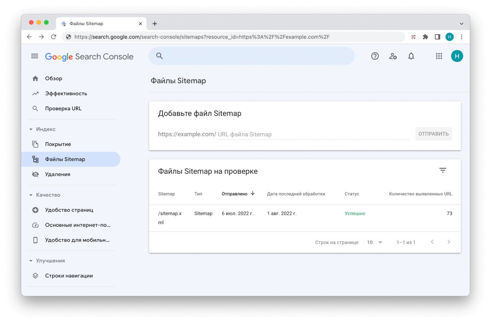Open the Удаления page
Screen dimensions: 491x324
click(x=58, y=174)
